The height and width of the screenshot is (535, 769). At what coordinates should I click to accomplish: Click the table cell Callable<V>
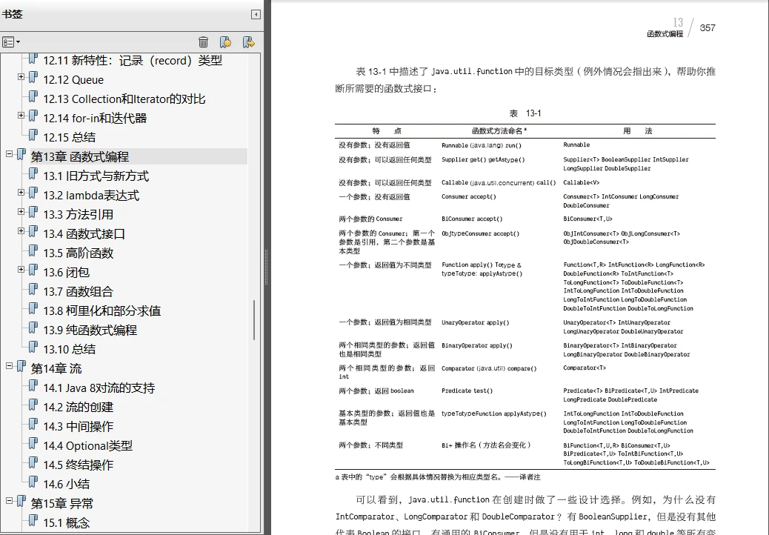pyautogui.click(x=581, y=182)
